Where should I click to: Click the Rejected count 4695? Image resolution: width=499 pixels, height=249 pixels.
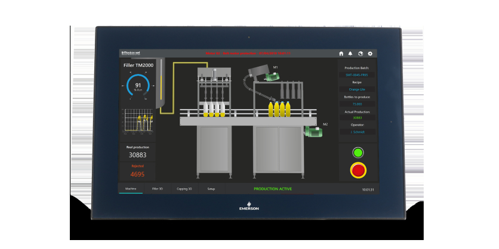pyautogui.click(x=137, y=174)
